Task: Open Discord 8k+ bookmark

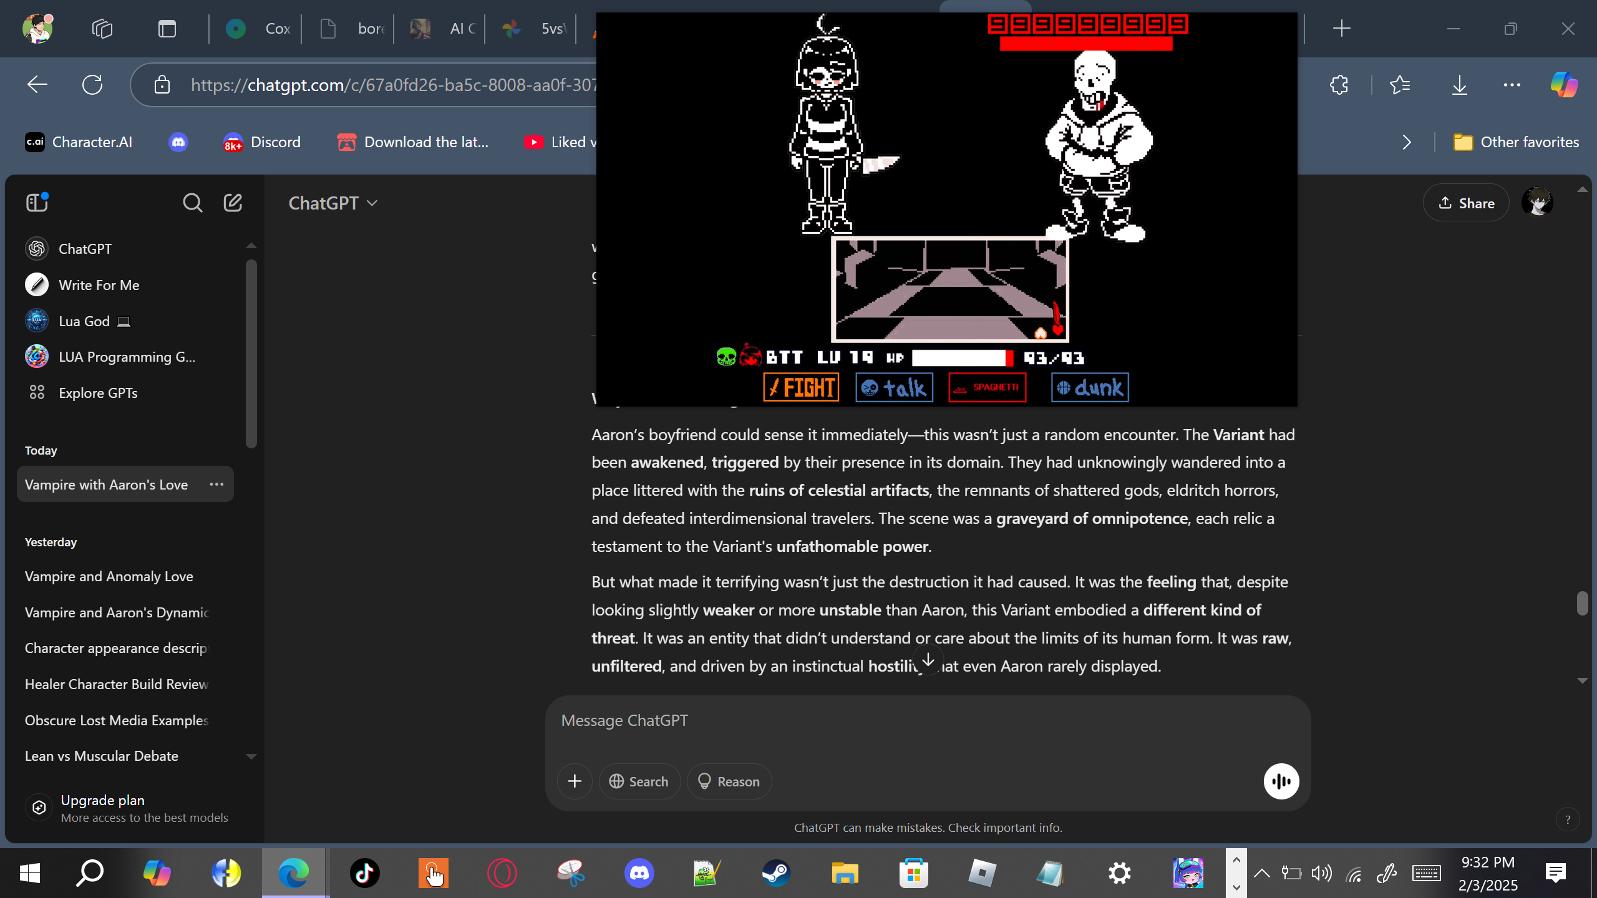Action: click(262, 142)
